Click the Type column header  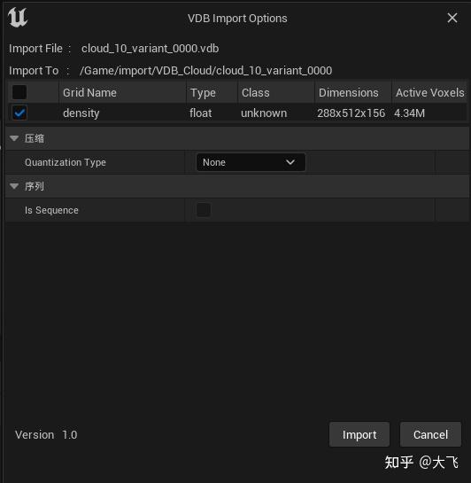point(212,92)
